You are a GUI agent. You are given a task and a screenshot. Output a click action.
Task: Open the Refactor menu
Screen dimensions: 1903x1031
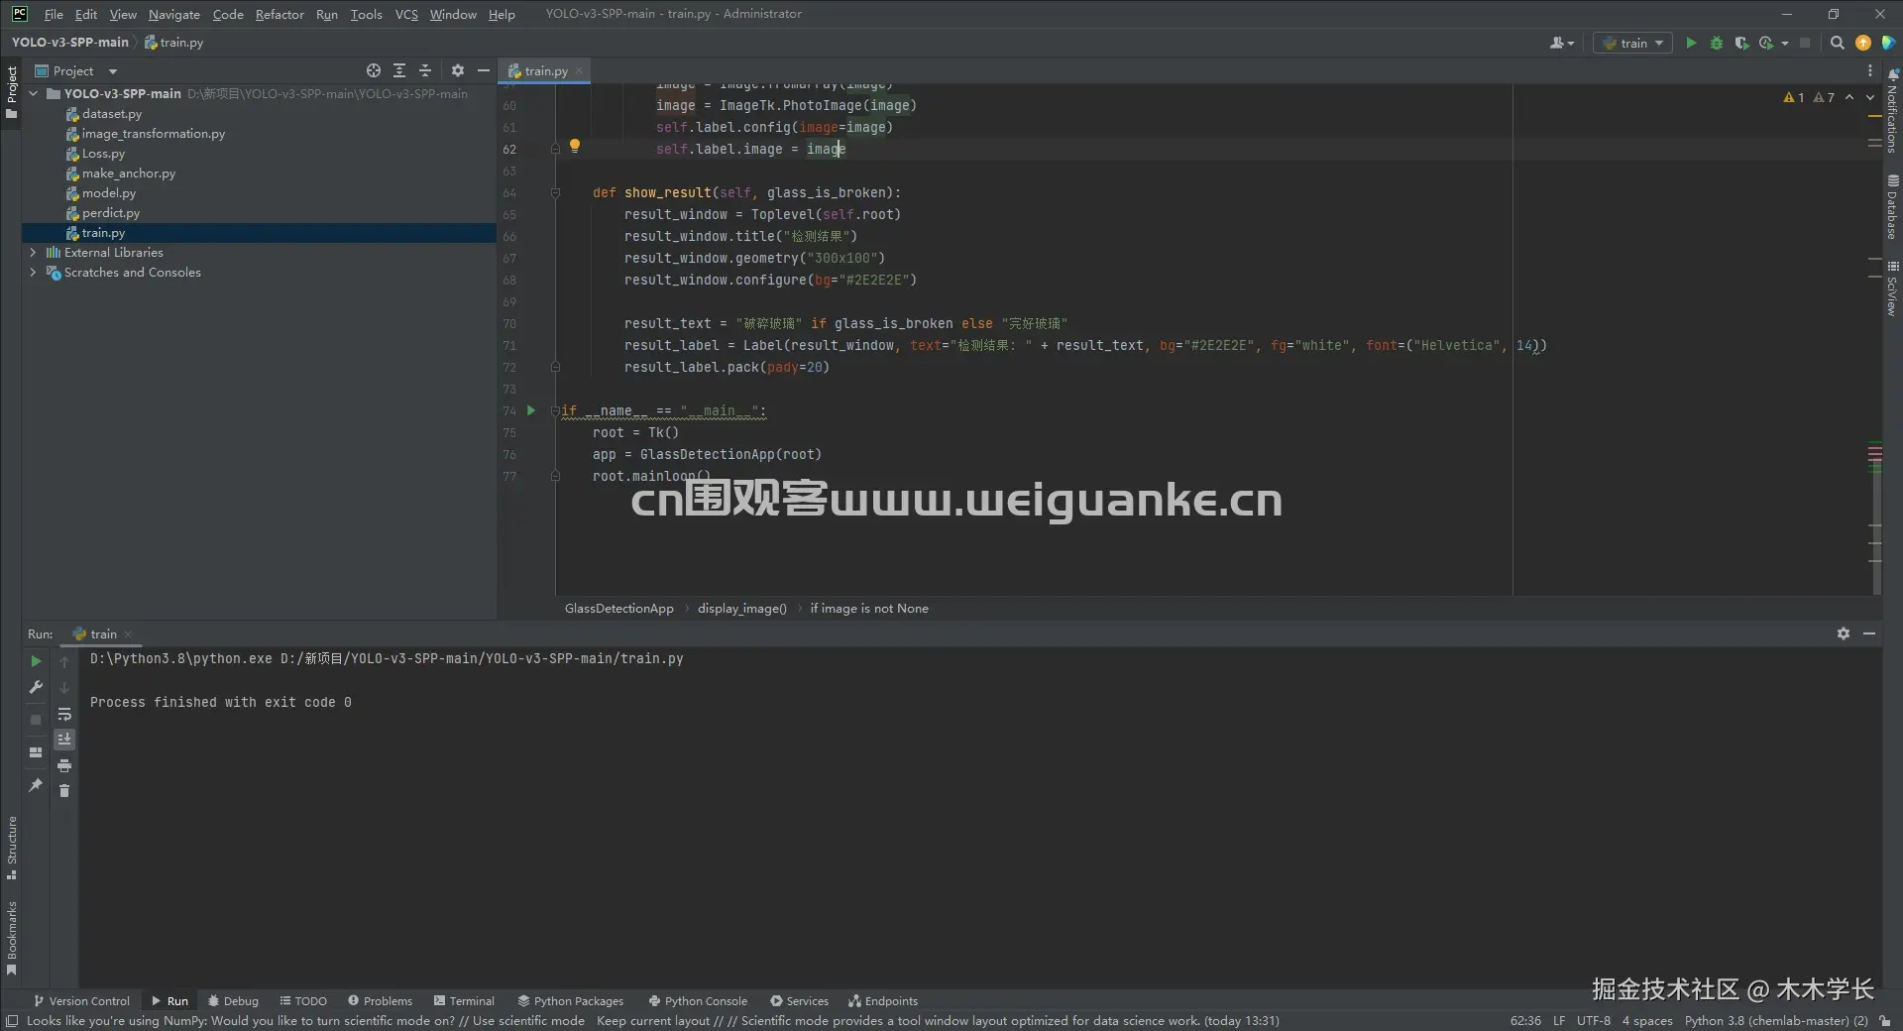[280, 14]
